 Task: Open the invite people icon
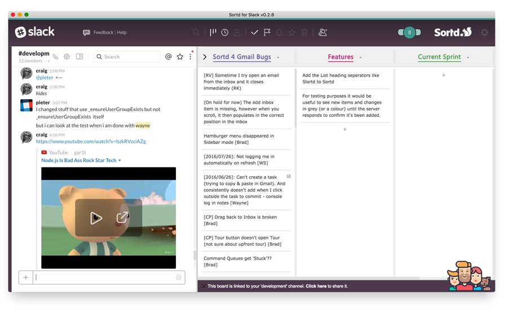[322, 33]
